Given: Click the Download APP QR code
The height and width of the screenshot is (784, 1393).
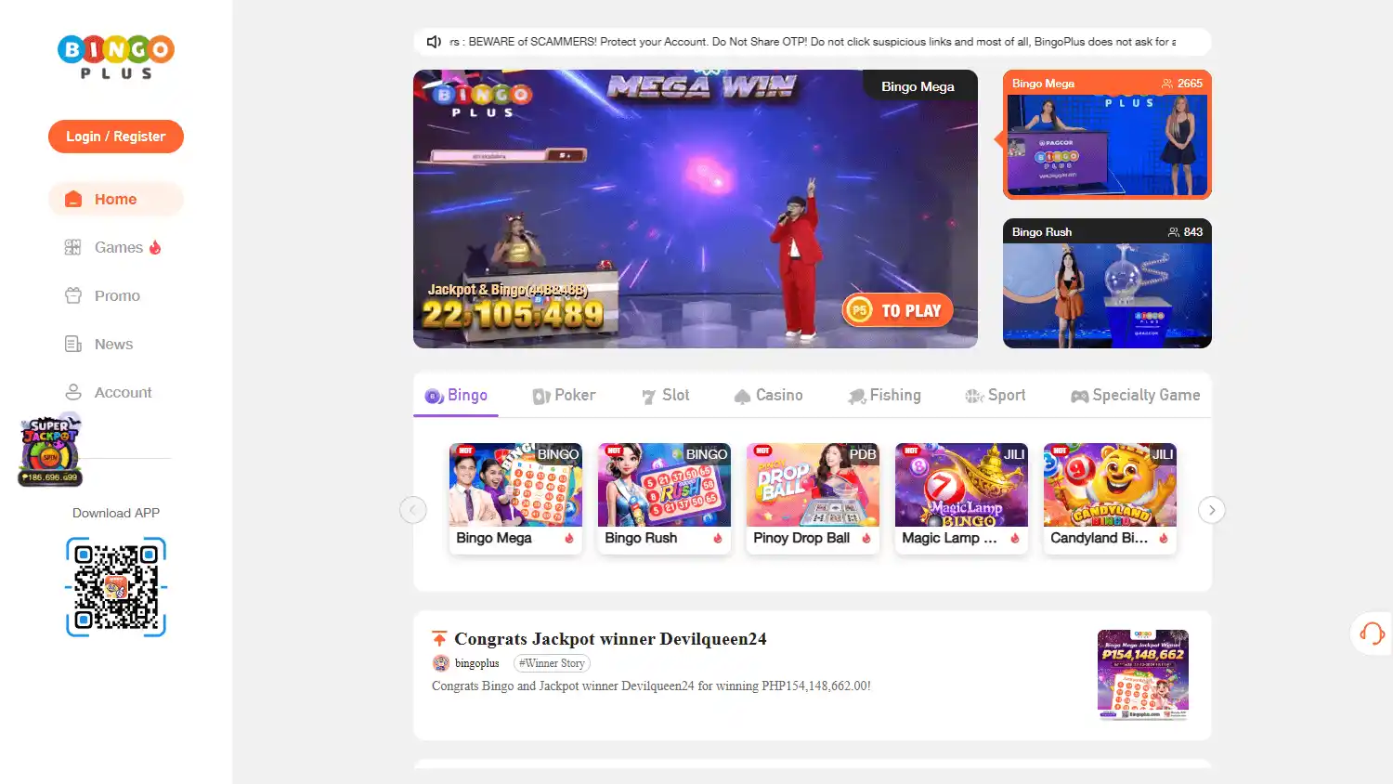Looking at the screenshot, I should [116, 587].
